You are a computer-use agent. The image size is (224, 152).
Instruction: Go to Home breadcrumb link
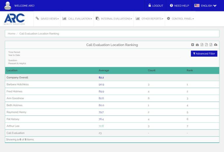[12, 34]
